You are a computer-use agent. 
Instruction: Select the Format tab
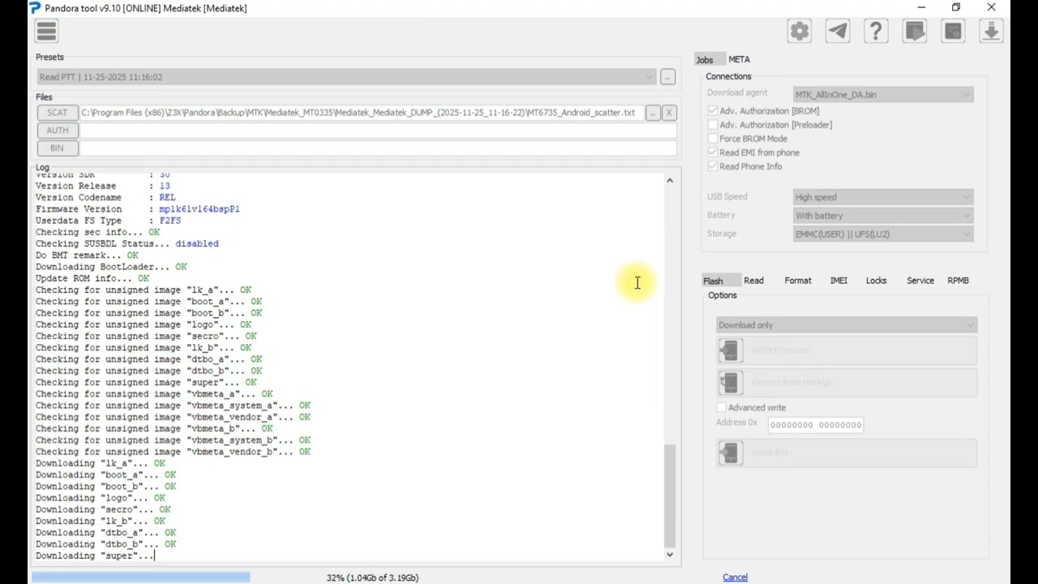pos(798,281)
